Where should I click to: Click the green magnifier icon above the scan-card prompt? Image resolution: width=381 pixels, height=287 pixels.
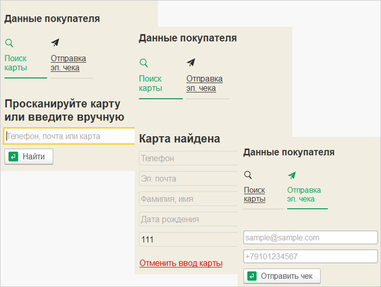click(9, 43)
